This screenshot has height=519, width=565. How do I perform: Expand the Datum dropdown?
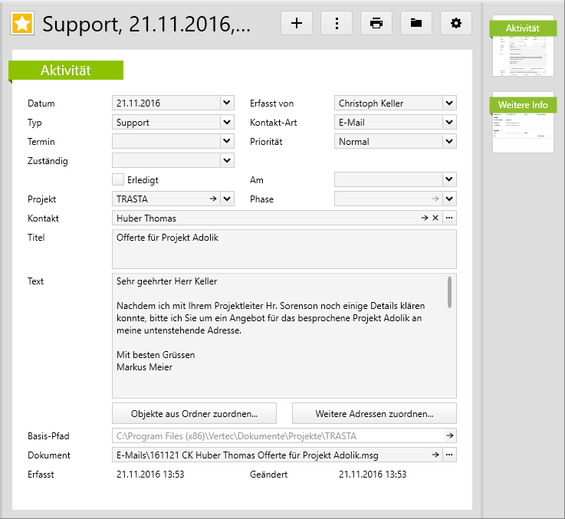tap(226, 103)
